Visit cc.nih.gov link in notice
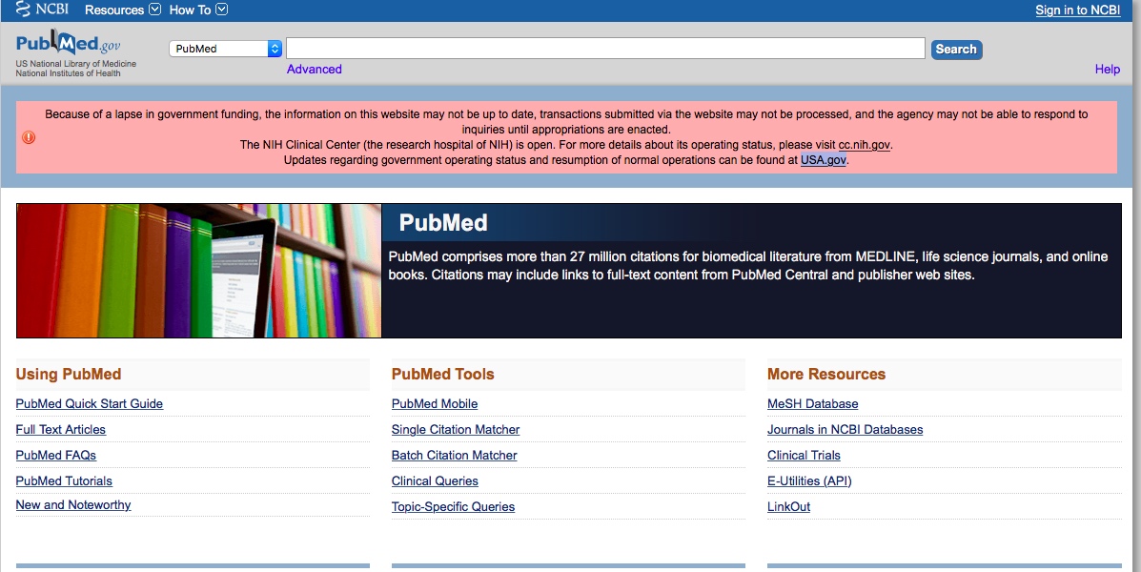 pyautogui.click(x=864, y=145)
